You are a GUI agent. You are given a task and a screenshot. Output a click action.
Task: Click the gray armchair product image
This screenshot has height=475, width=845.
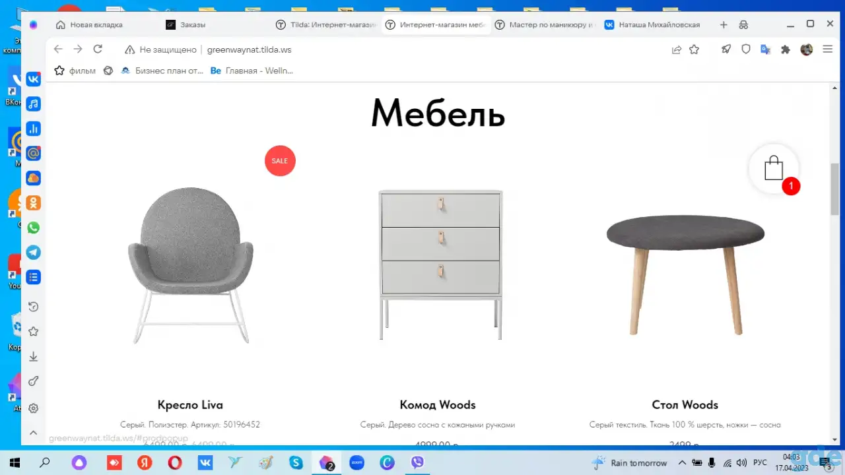point(190,265)
